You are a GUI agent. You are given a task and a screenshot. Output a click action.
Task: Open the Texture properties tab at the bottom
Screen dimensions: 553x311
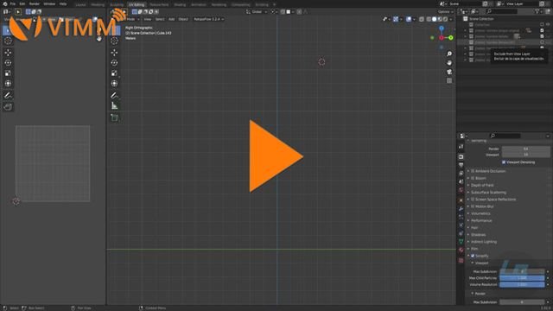point(461,261)
